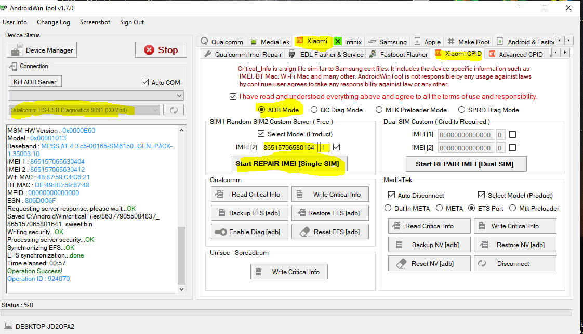Open the Device Manager button
The image size is (583, 334).
point(42,50)
